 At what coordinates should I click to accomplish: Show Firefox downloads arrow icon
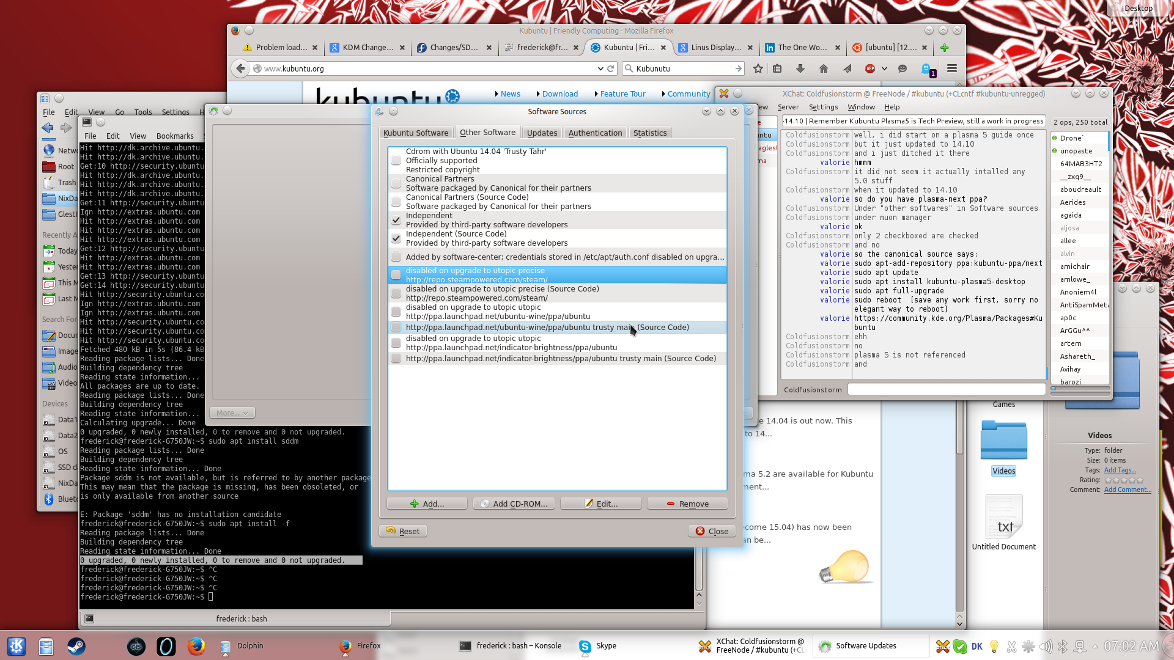coord(800,68)
